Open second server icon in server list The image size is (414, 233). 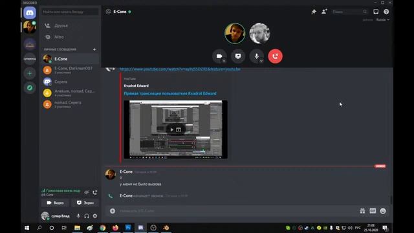click(x=30, y=44)
